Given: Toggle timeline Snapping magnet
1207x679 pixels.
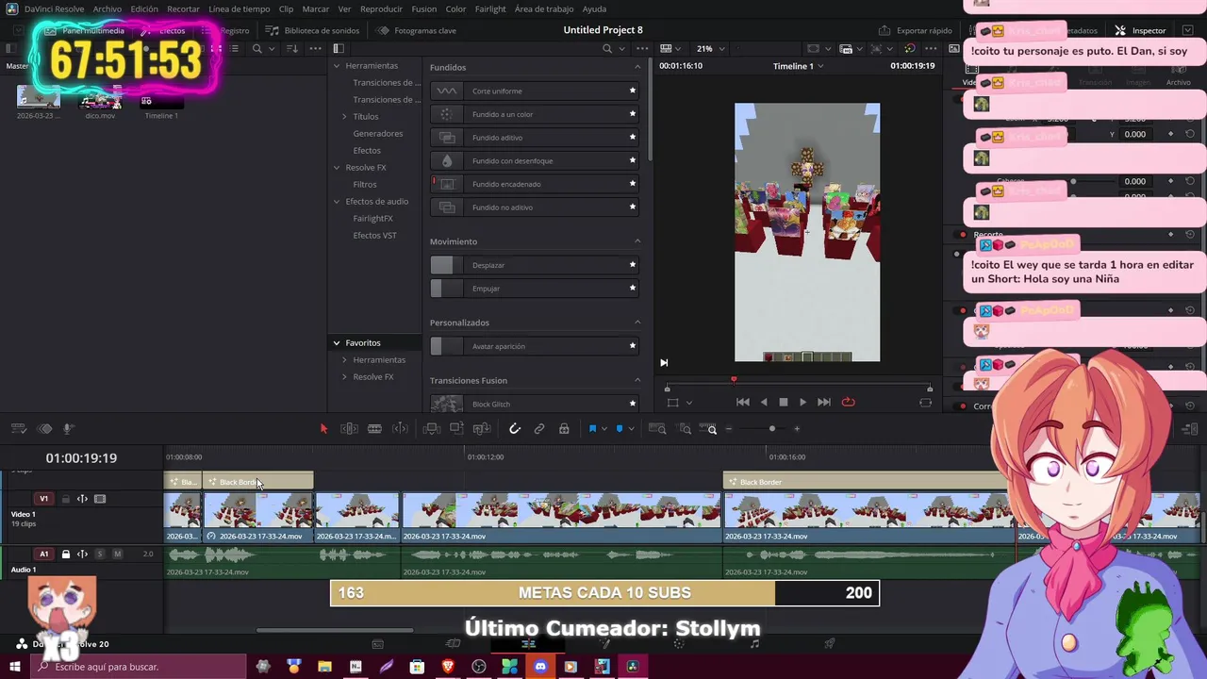Looking at the screenshot, I should click(515, 429).
